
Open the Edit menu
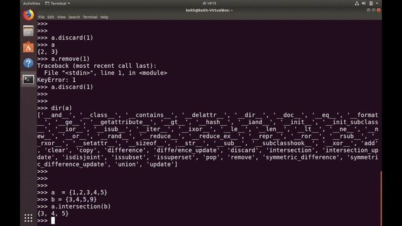pyautogui.click(x=50, y=17)
